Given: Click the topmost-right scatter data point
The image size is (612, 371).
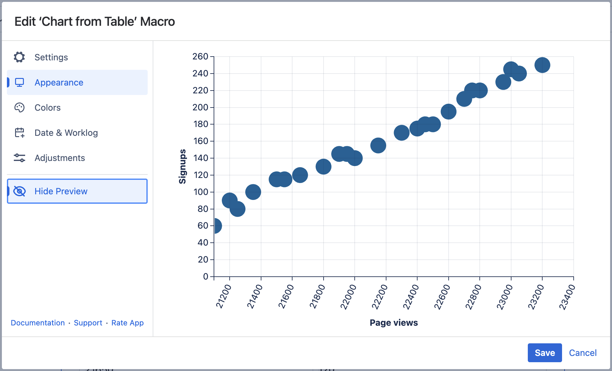Looking at the screenshot, I should [x=542, y=65].
